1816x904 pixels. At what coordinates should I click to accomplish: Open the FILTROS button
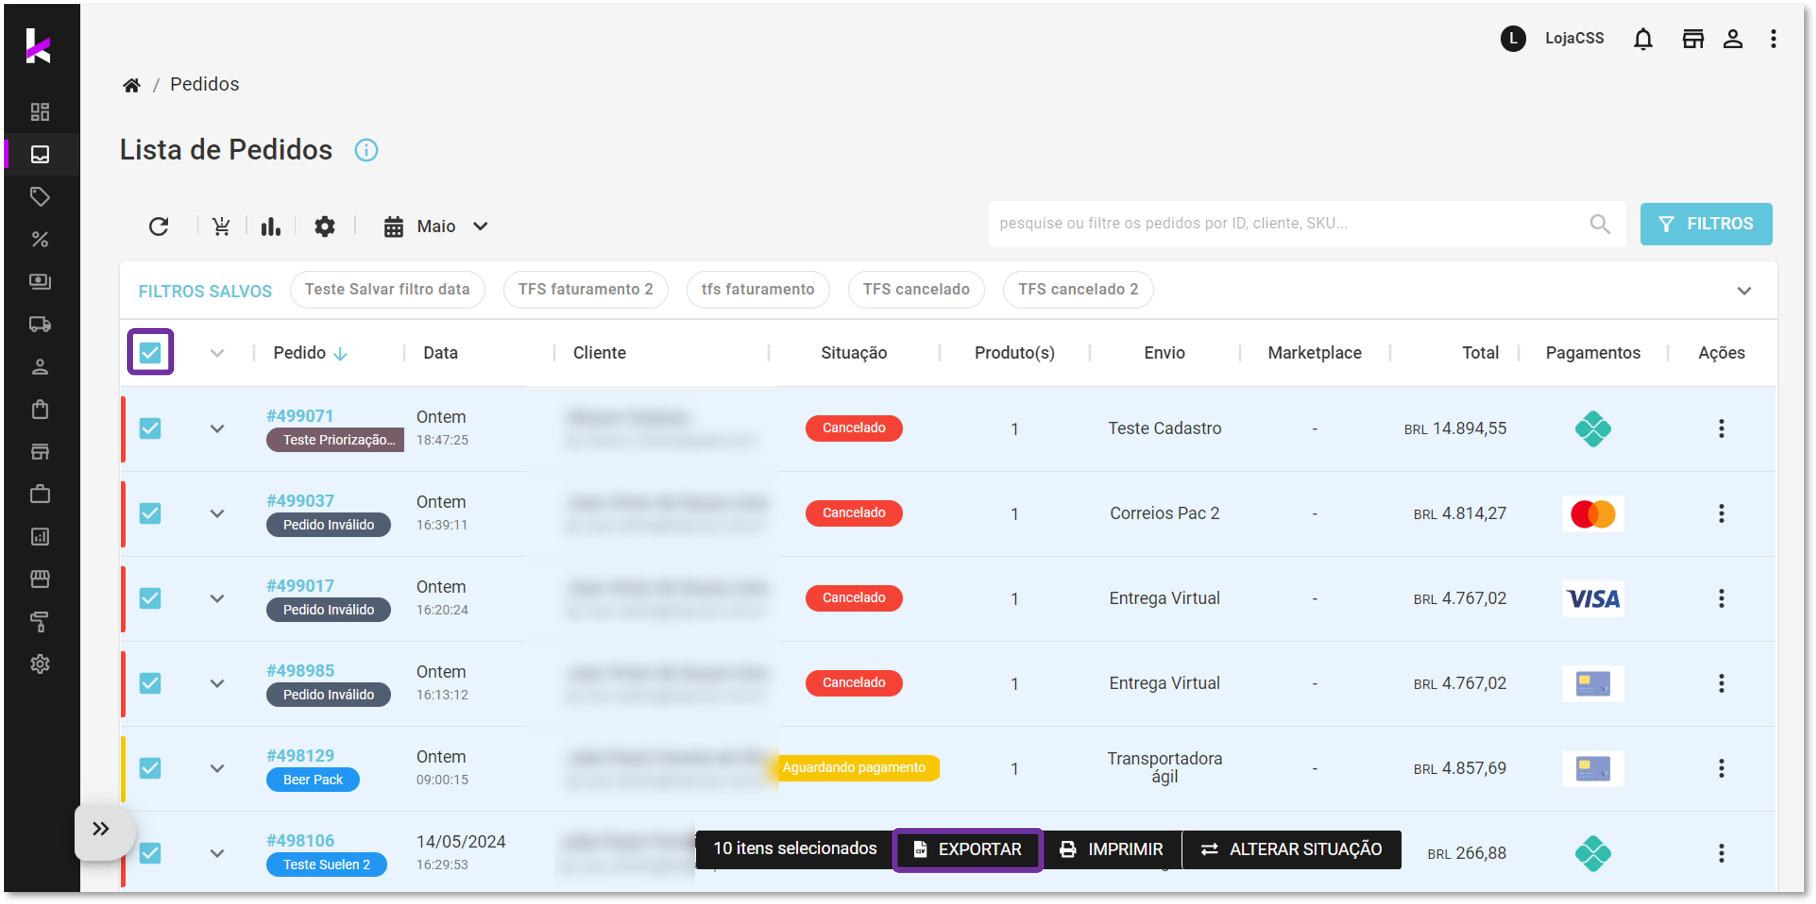[1705, 224]
